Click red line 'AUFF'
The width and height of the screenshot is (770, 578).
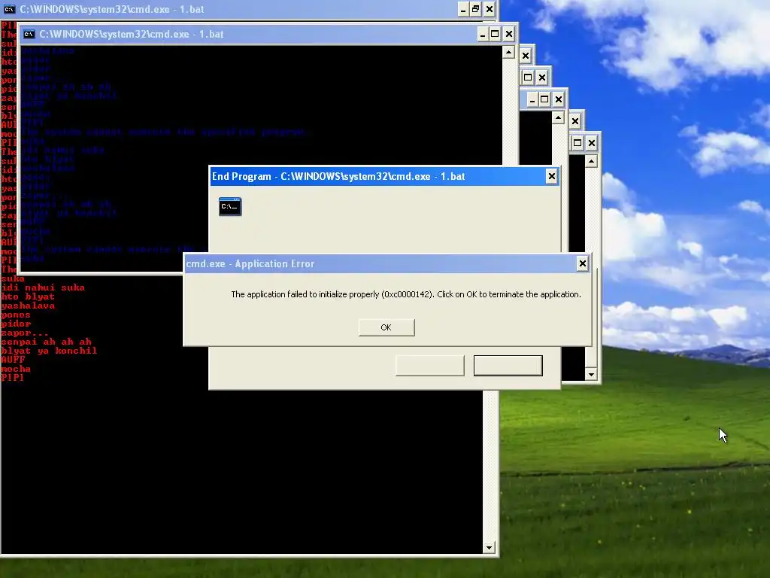(x=13, y=360)
